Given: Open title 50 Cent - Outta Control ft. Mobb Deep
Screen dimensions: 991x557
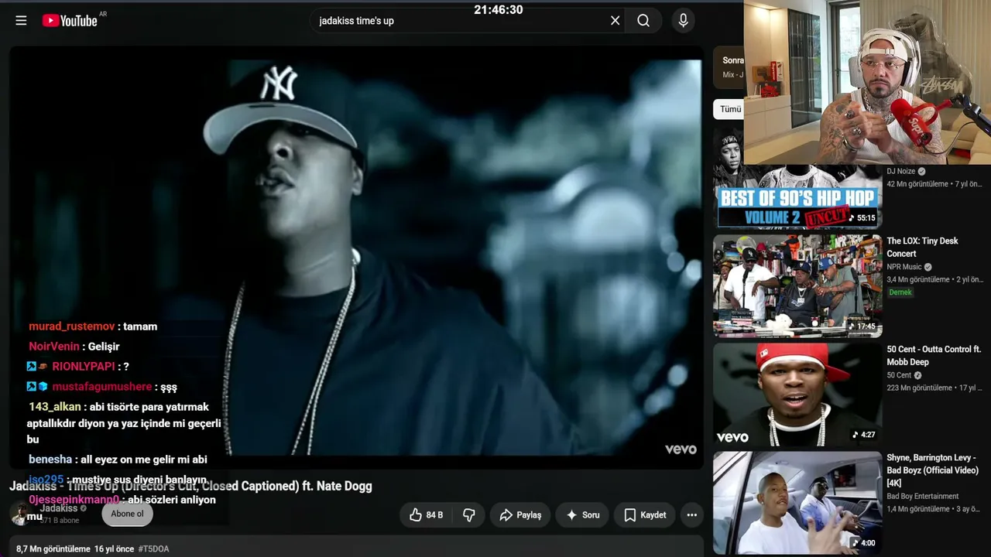Looking at the screenshot, I should [934, 355].
